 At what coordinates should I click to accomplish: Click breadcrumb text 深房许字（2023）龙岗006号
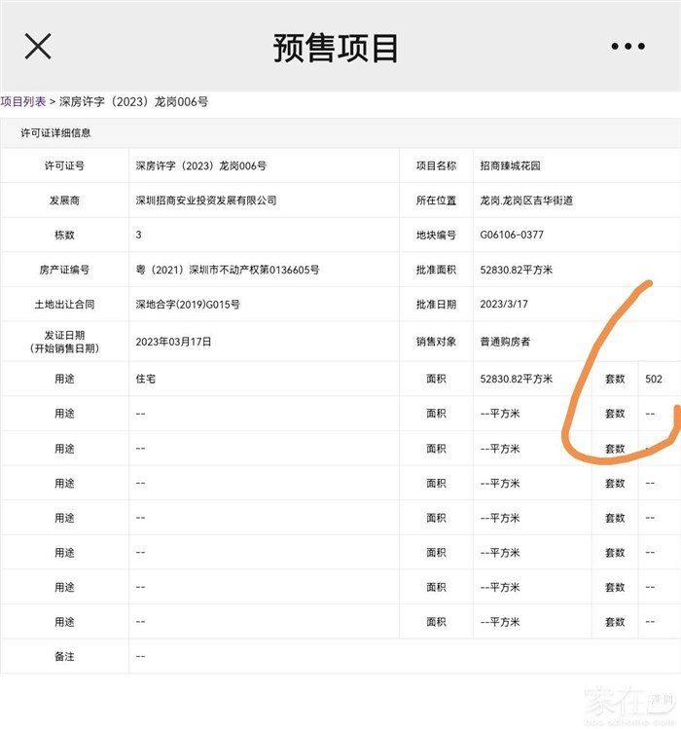[133, 101]
